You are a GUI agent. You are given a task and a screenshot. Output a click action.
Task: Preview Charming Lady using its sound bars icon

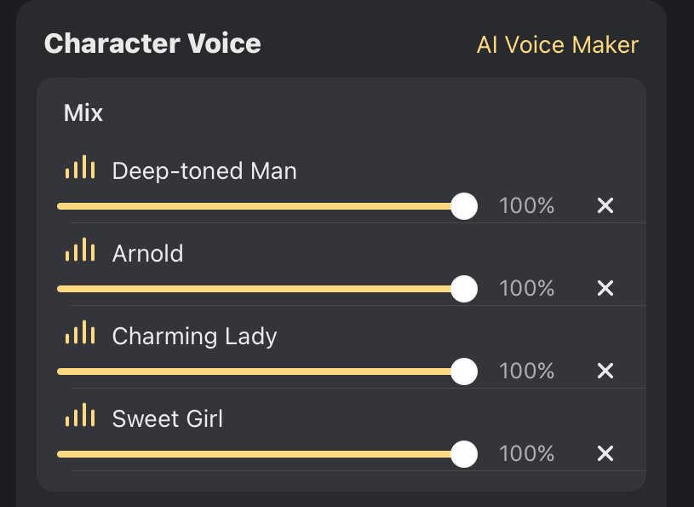[80, 334]
